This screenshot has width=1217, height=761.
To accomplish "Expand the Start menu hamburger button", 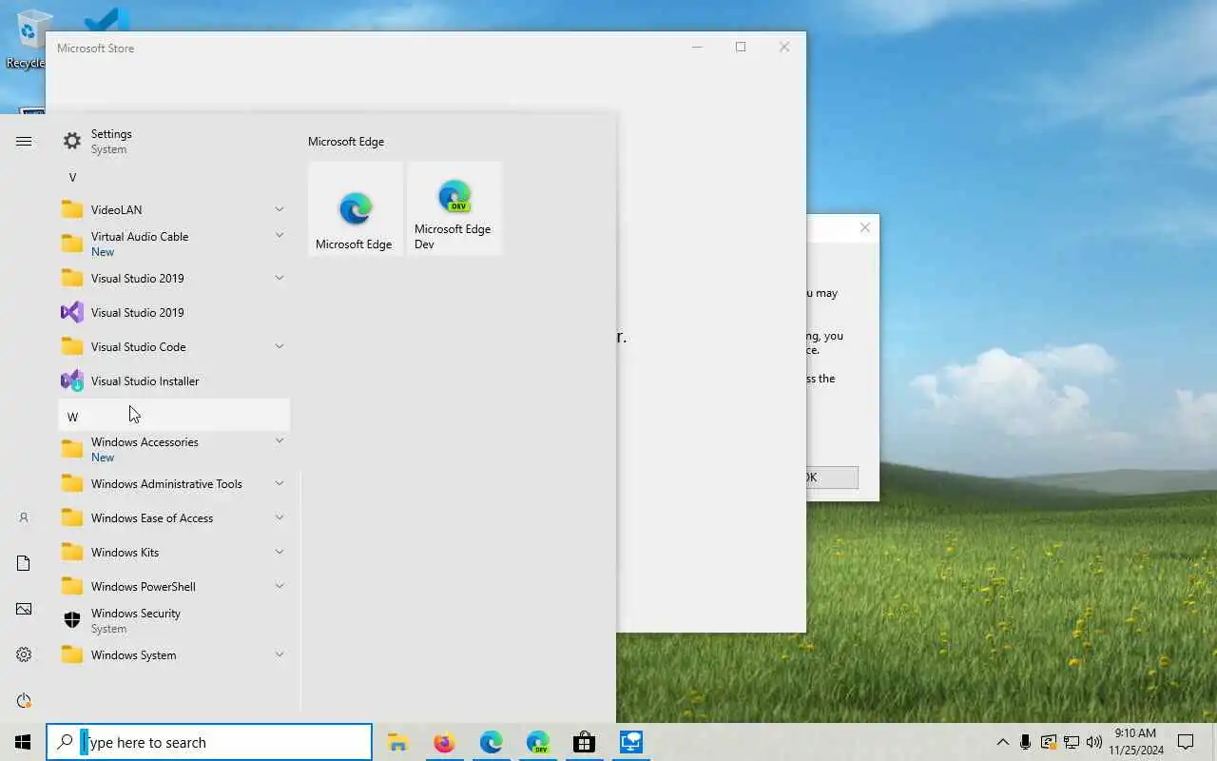I will coord(24,141).
